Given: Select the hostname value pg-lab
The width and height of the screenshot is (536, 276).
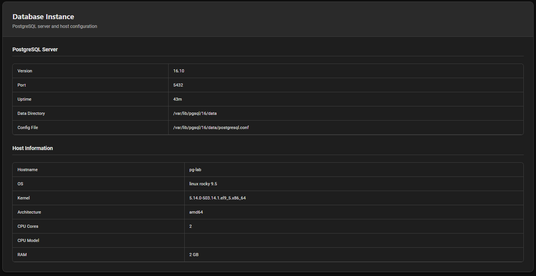Looking at the screenshot, I should 195,170.
